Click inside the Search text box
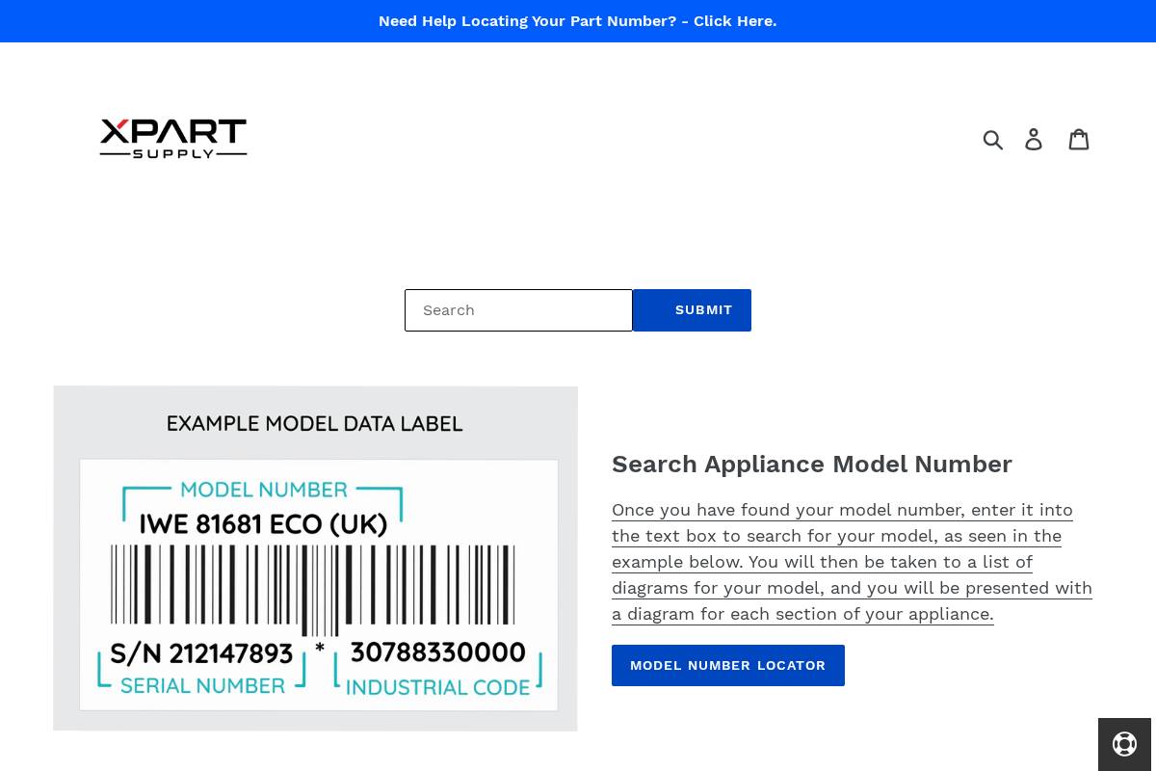The width and height of the screenshot is (1156, 771). tap(518, 309)
